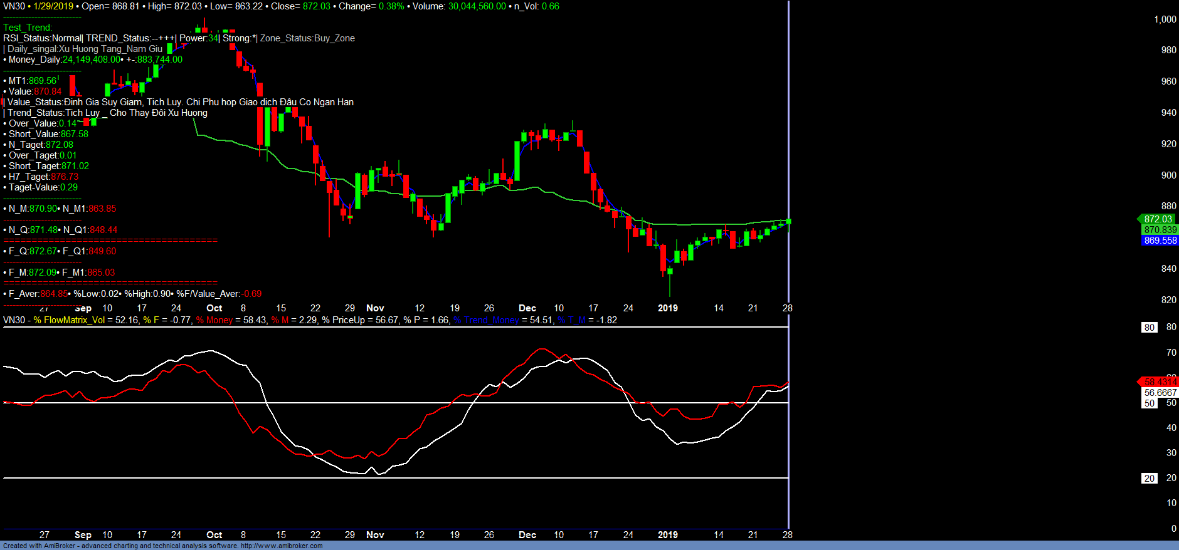Click the % FlowMatrix_Vol indicator title
1179x550 pixels.
point(69,320)
